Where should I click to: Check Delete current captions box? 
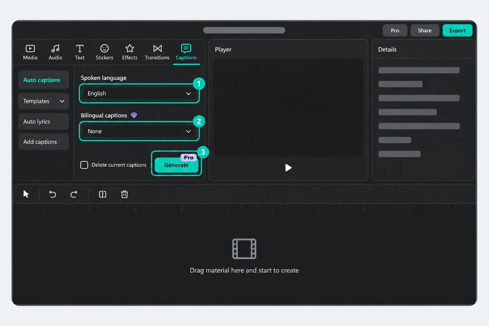pyautogui.click(x=84, y=165)
